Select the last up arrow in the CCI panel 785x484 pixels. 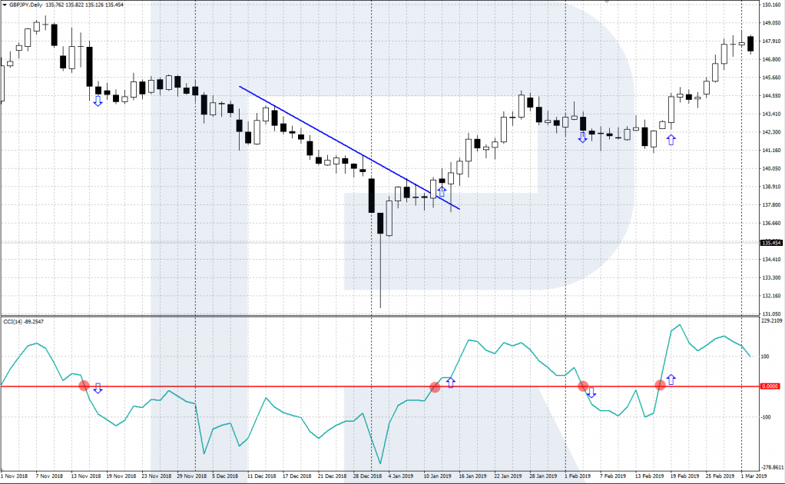pos(671,379)
